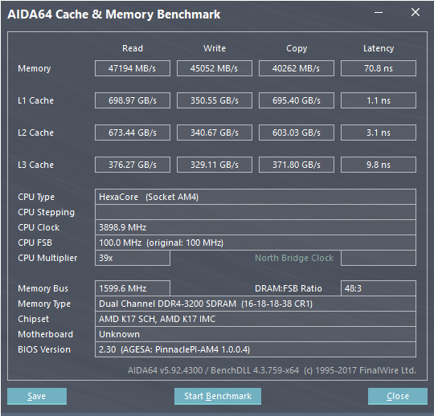Click the L1 Cache Read 698.97 GB/s field

click(x=133, y=100)
